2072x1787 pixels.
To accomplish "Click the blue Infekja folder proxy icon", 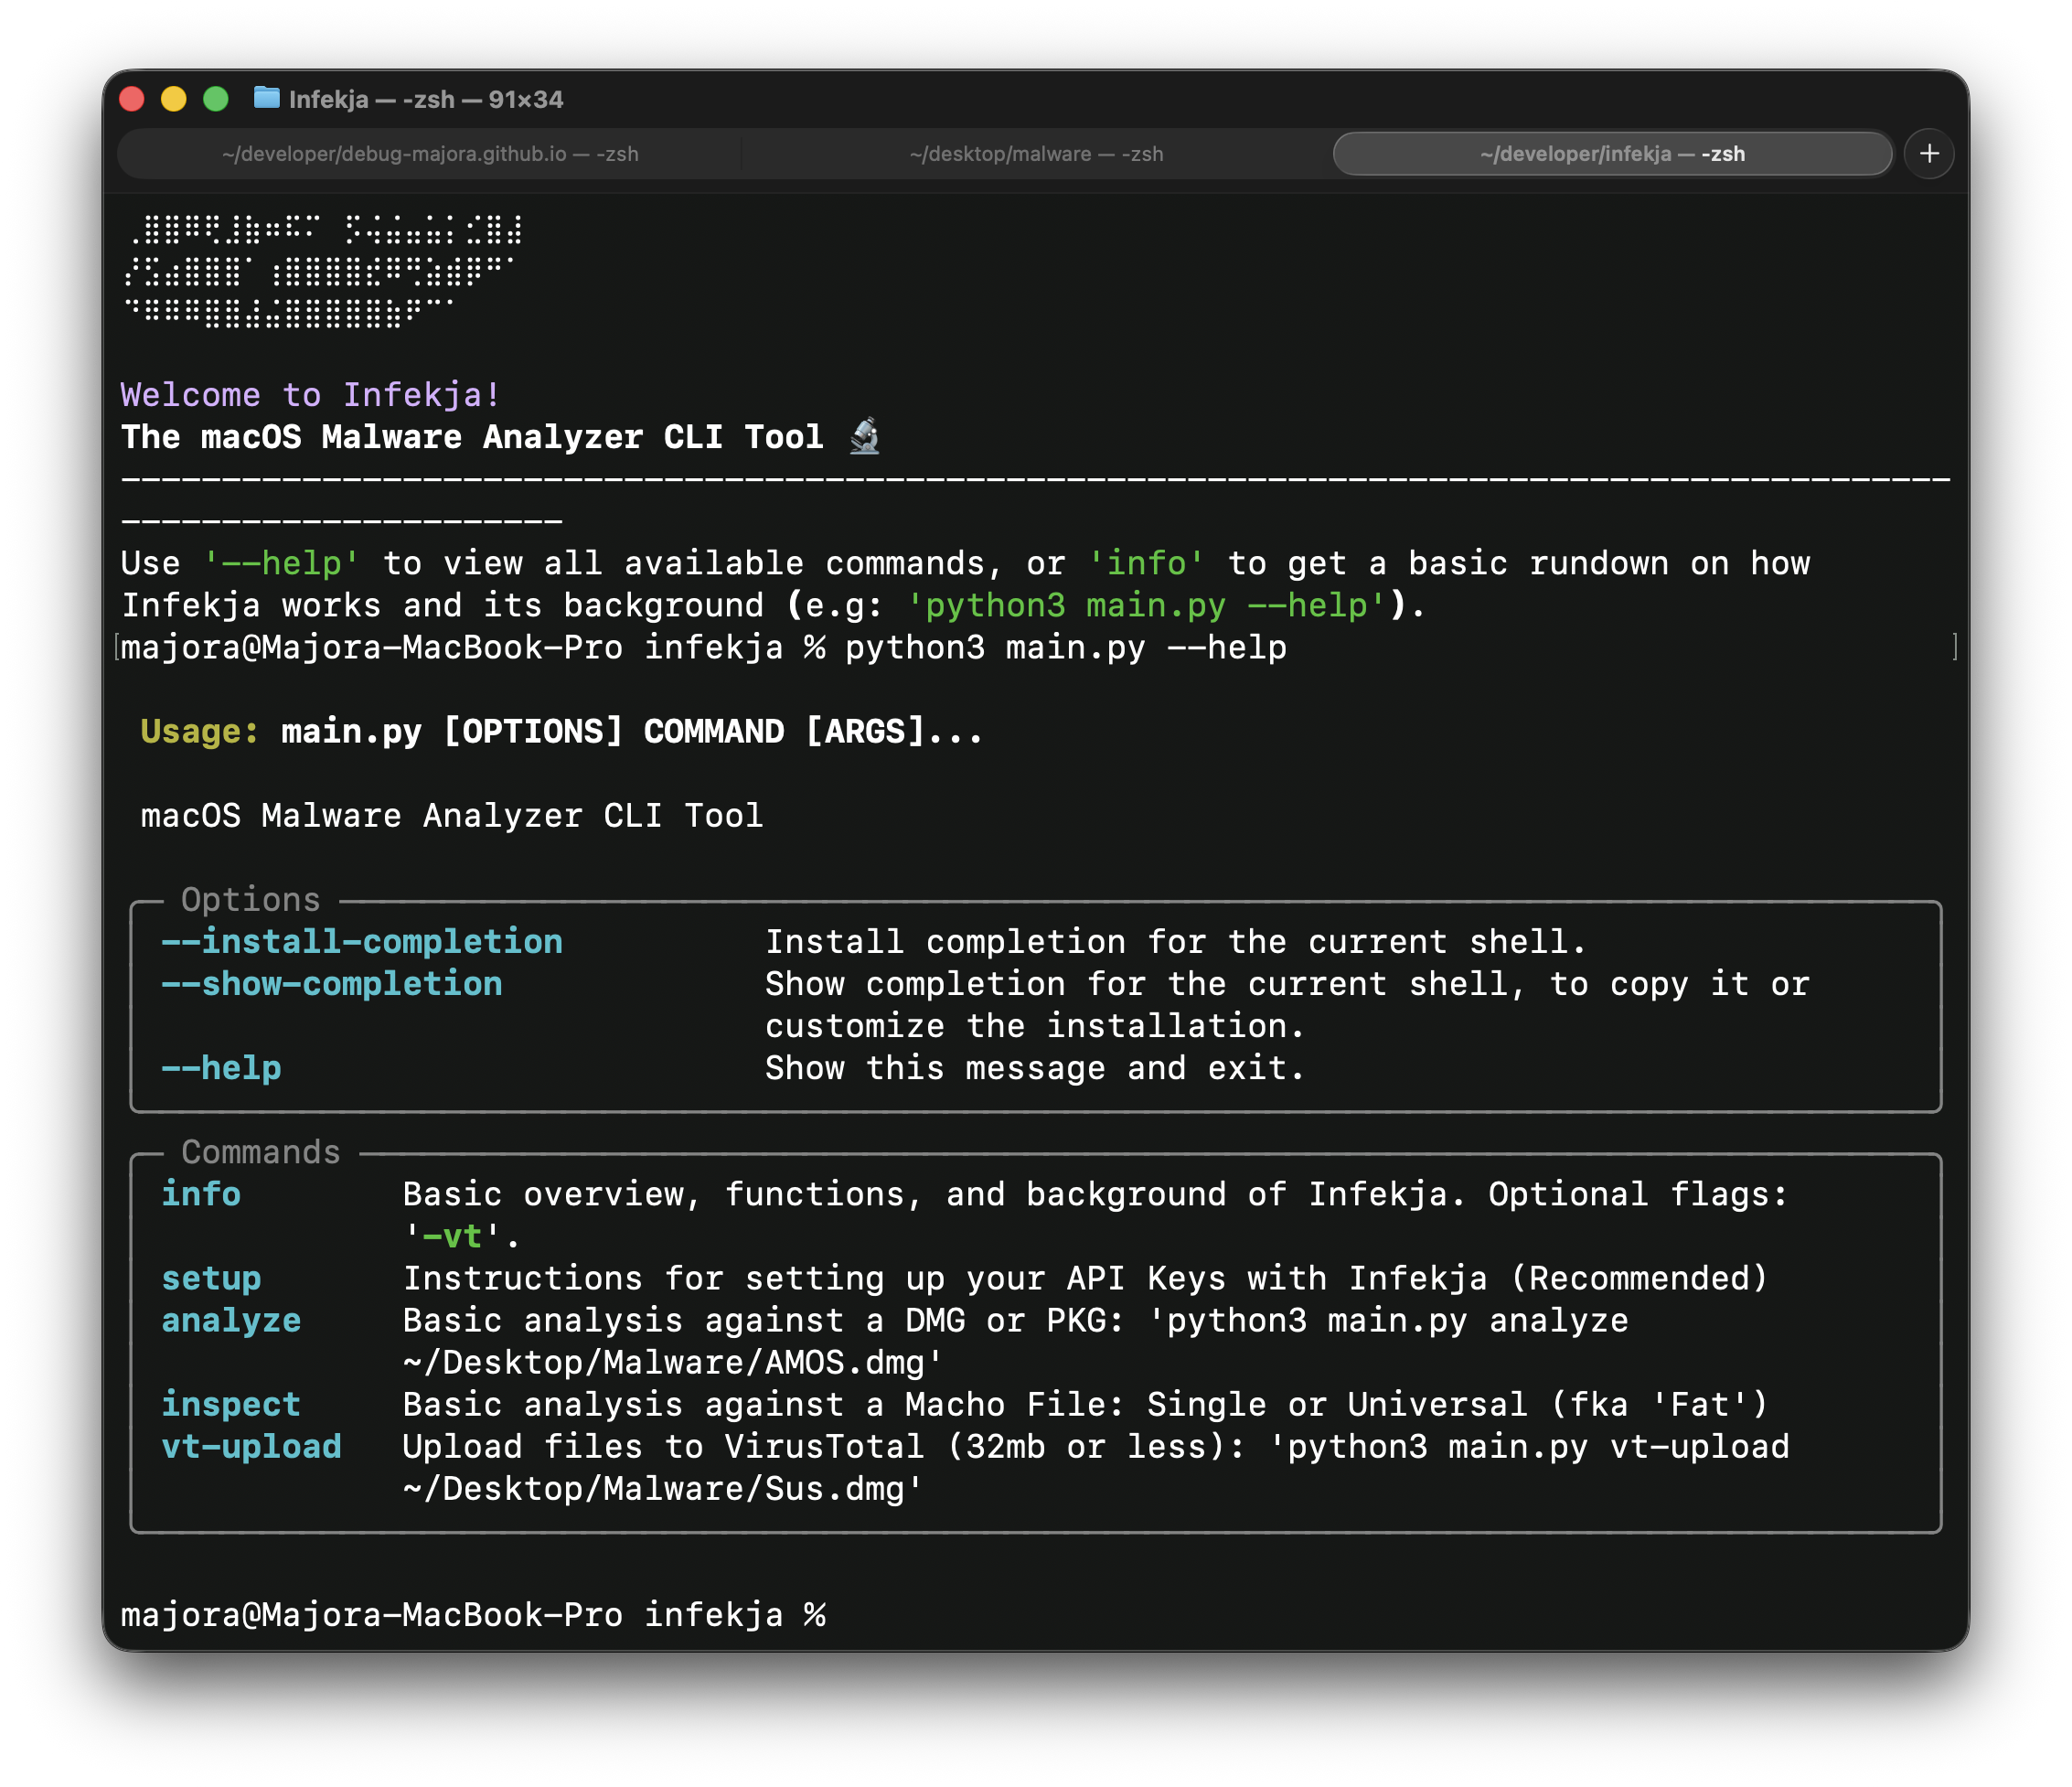I will coord(266,98).
